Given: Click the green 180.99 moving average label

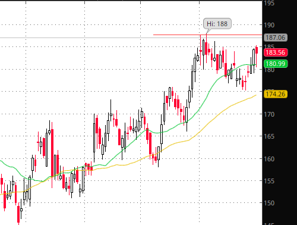Looking at the screenshot, I should coord(276,64).
